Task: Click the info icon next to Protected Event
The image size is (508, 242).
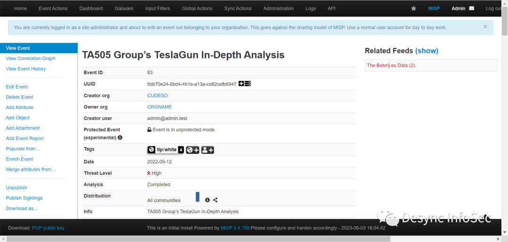Action: pyautogui.click(x=120, y=137)
